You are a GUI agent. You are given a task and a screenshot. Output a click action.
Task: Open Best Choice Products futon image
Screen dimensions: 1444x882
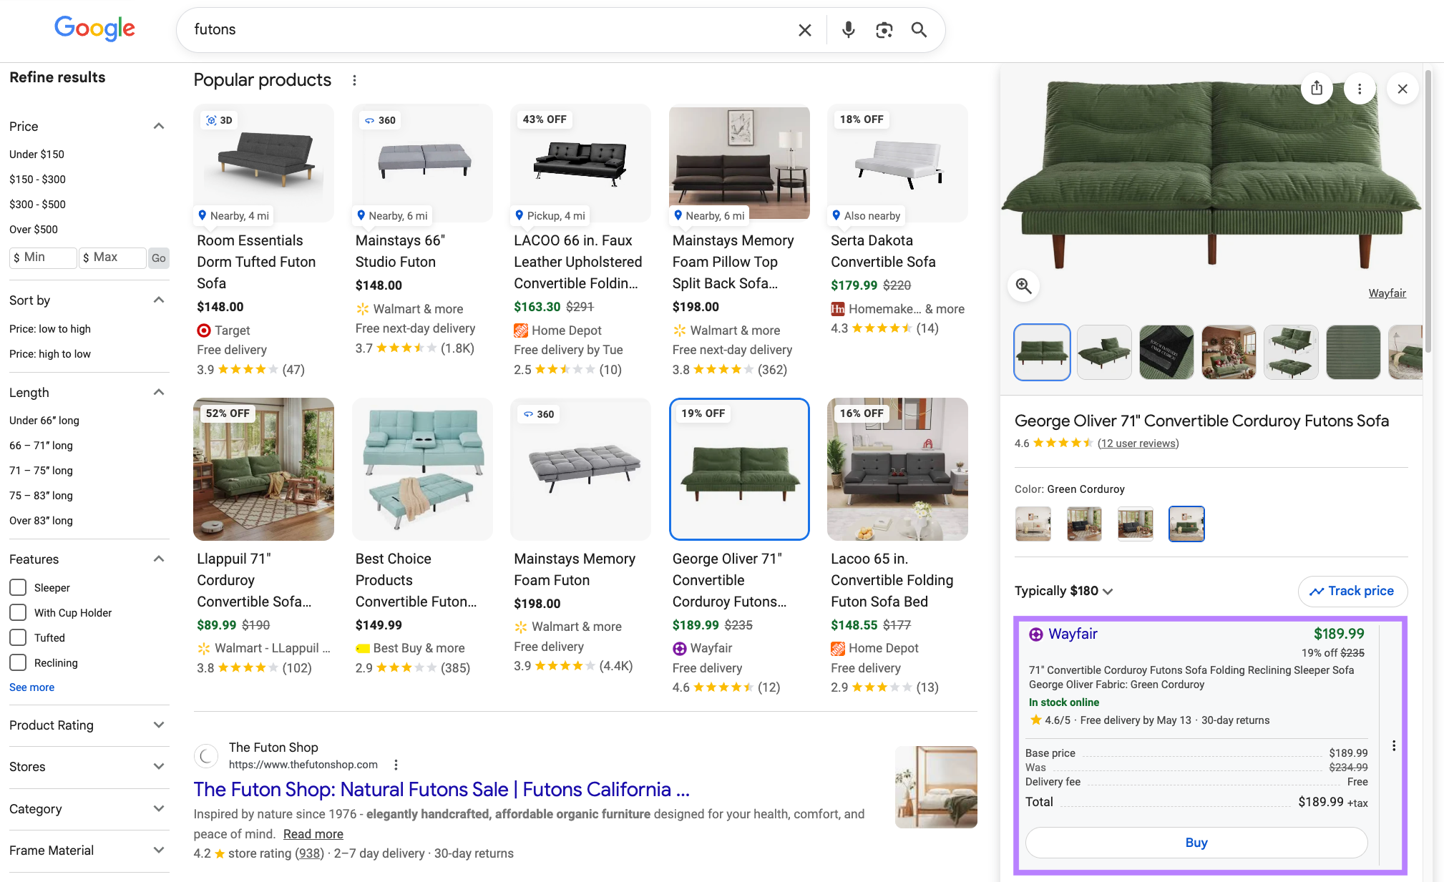point(422,469)
